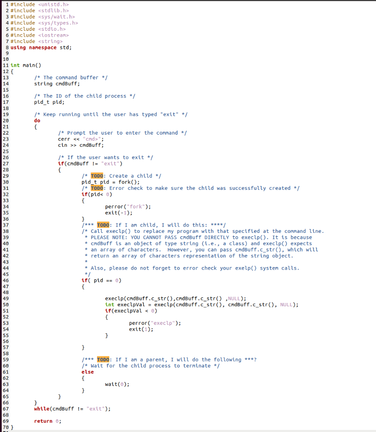376x432 pixels.
Task: Click the comment "If the user wants to exit"
Action: 105,157
